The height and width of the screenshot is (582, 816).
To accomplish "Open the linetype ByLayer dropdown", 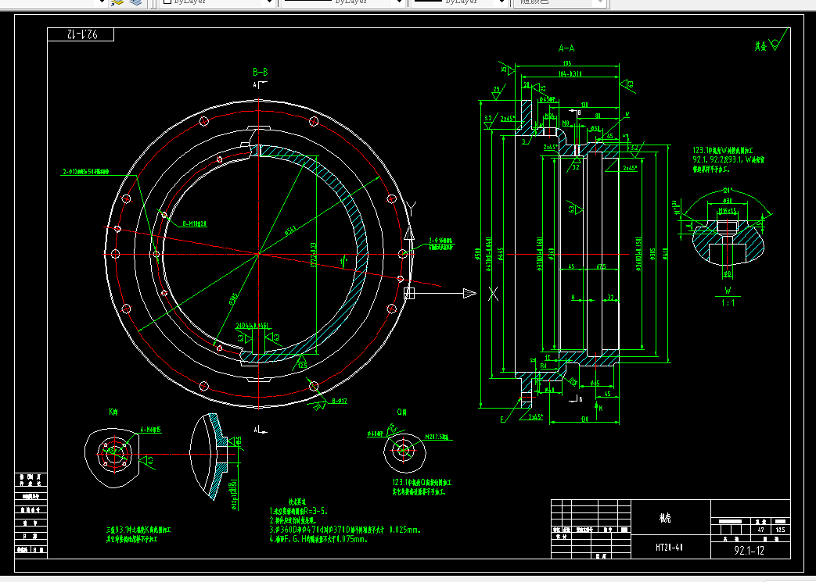I will 342,2.
